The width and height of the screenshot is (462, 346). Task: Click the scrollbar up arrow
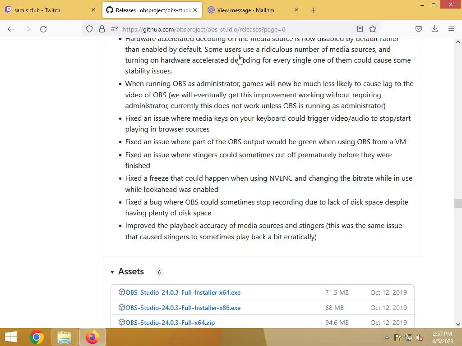458,42
